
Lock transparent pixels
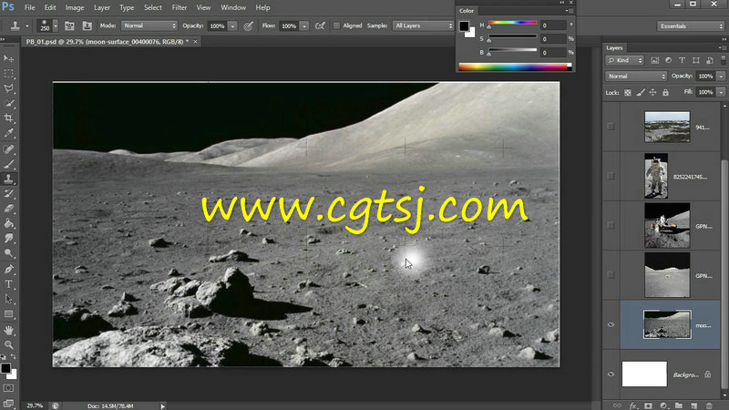628,93
